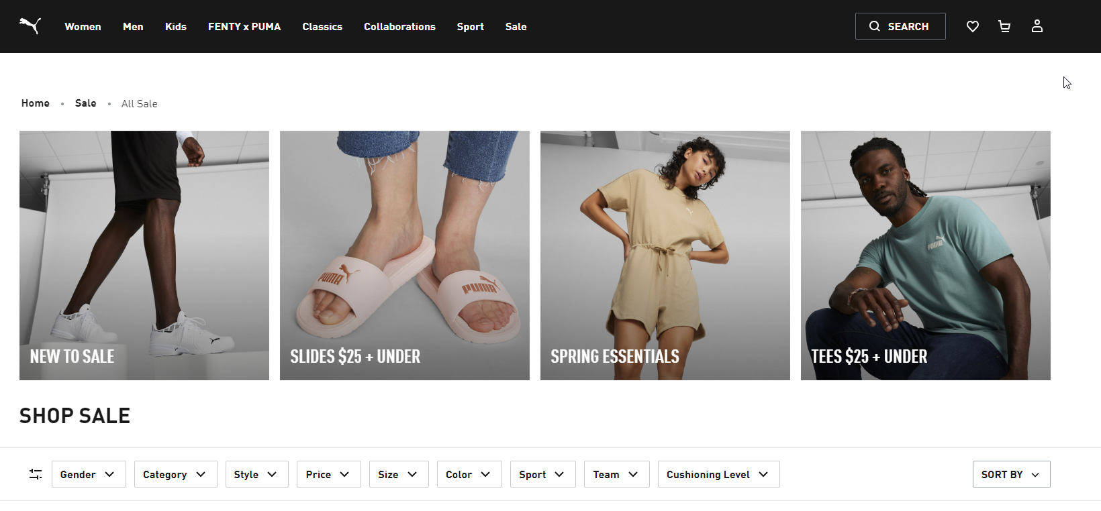The image size is (1101, 511).
Task: Go to FENTY x PUMA menu
Action: click(244, 27)
